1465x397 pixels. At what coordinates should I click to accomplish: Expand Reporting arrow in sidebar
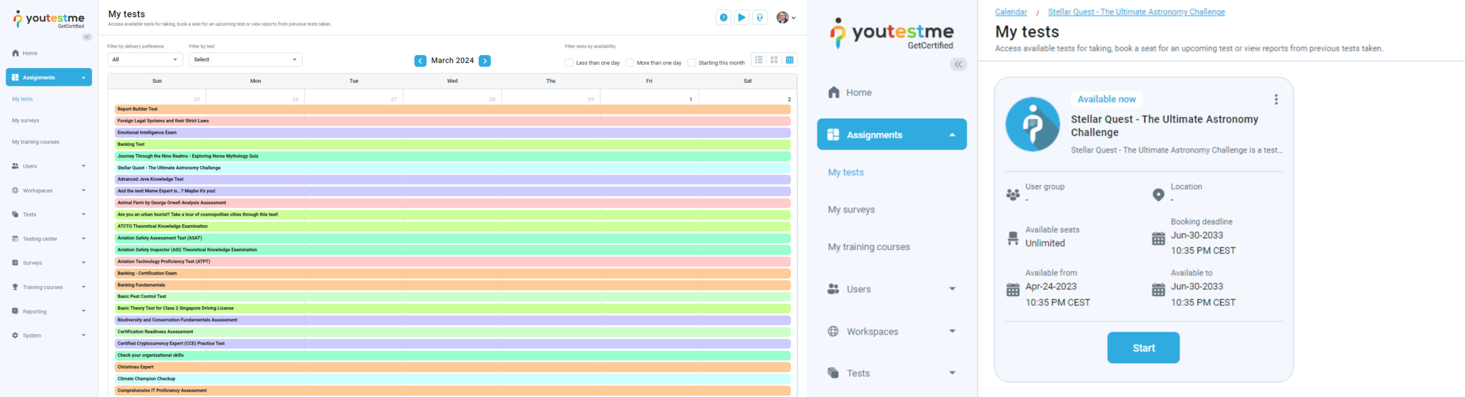click(84, 311)
